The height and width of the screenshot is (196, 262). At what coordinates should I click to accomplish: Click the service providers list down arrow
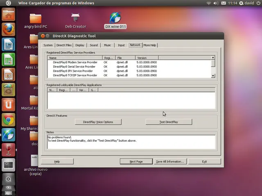pos(213,76)
